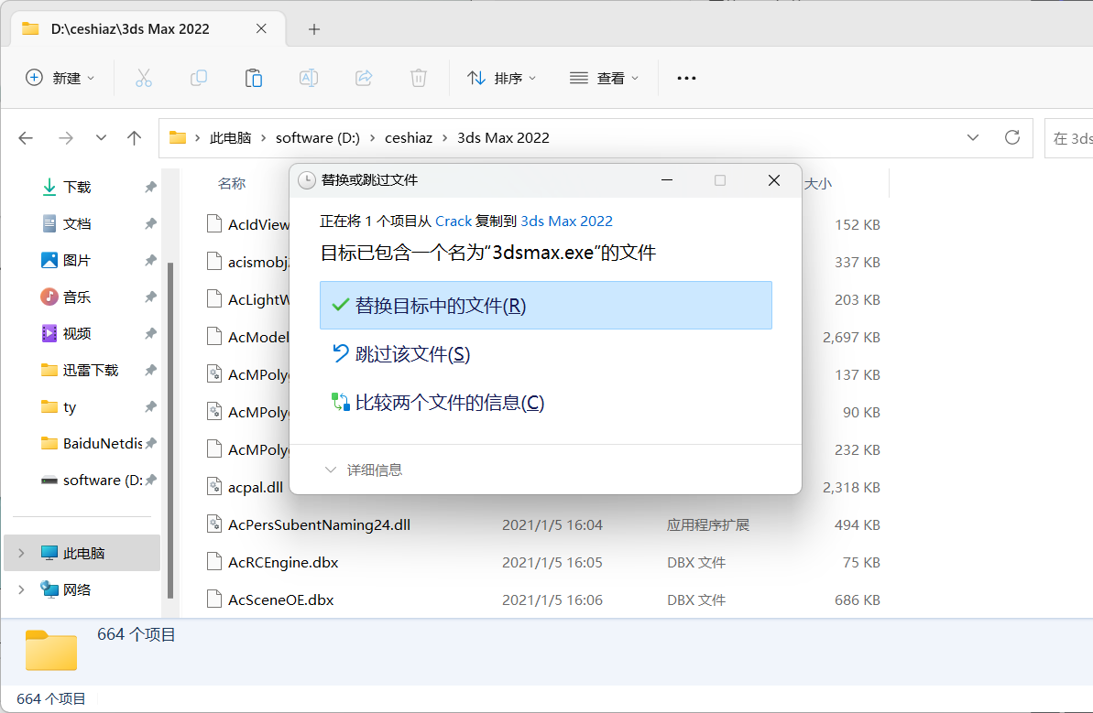Click the Rename icon in the toolbar
This screenshot has width=1093, height=713.
point(308,78)
